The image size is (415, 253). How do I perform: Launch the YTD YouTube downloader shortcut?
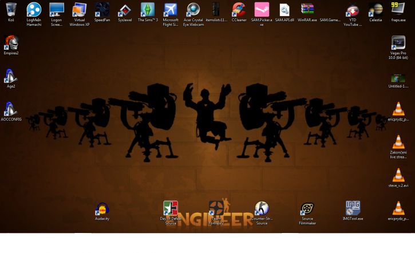pyautogui.click(x=353, y=10)
